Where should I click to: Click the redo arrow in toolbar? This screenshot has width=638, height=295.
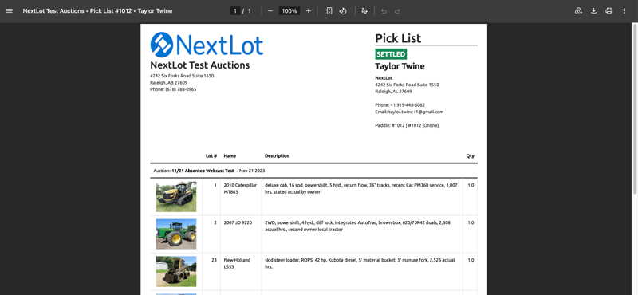coord(397,11)
